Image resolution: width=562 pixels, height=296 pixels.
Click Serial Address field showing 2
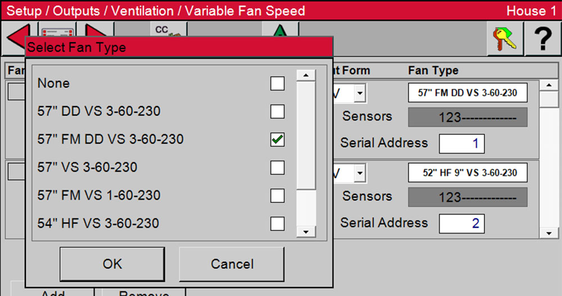point(461,224)
